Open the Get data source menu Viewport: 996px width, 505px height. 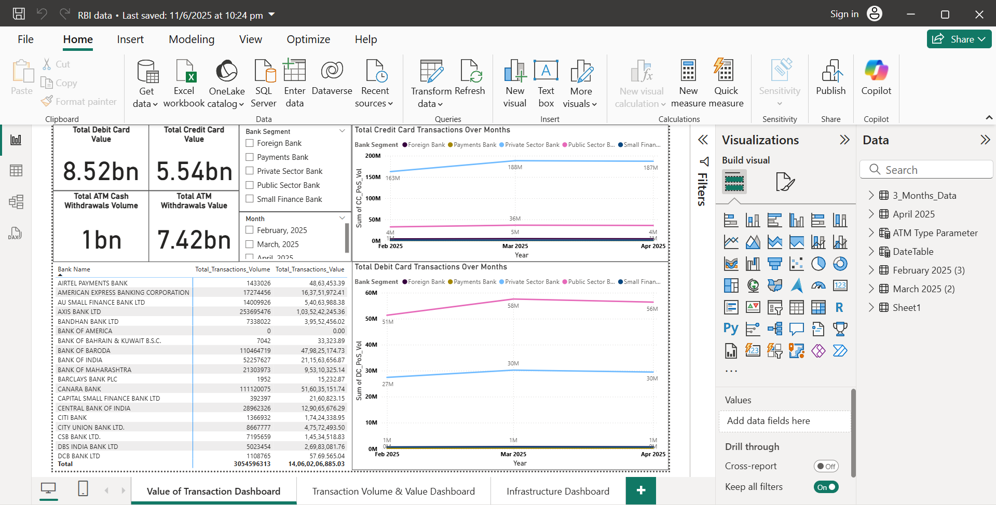tap(146, 84)
